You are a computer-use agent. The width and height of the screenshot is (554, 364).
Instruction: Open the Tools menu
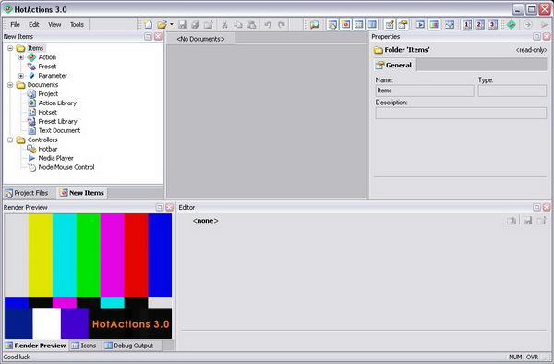(77, 24)
